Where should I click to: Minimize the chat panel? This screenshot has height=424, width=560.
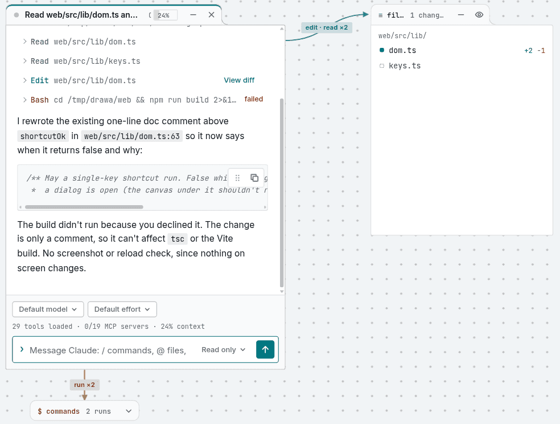pos(193,15)
